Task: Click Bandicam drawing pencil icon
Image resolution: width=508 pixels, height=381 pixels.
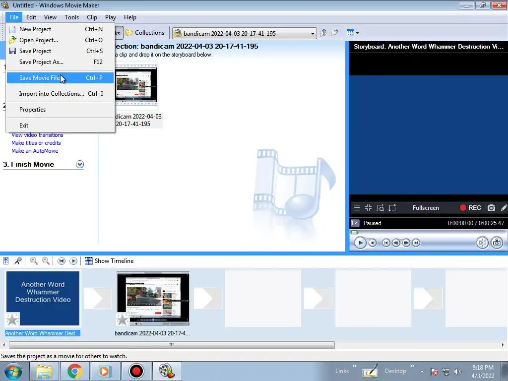Action: coord(504,208)
